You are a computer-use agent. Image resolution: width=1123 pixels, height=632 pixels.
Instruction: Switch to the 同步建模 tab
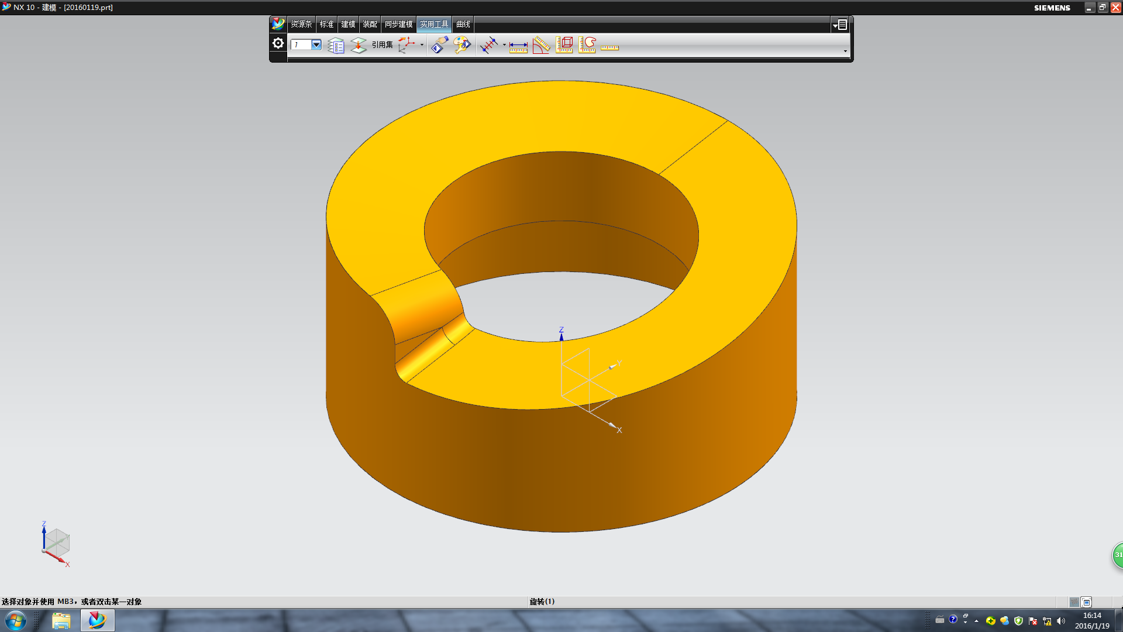point(398,24)
